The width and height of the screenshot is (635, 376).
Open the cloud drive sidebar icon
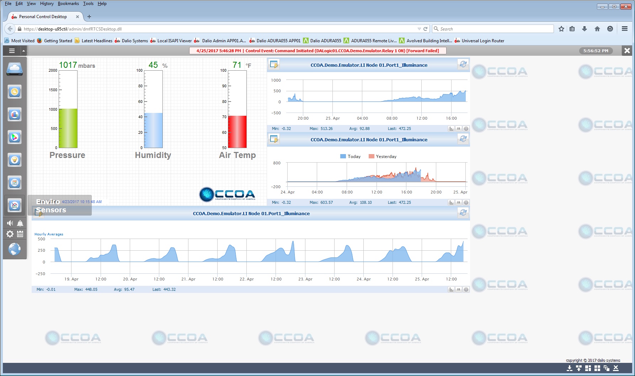(x=15, y=69)
